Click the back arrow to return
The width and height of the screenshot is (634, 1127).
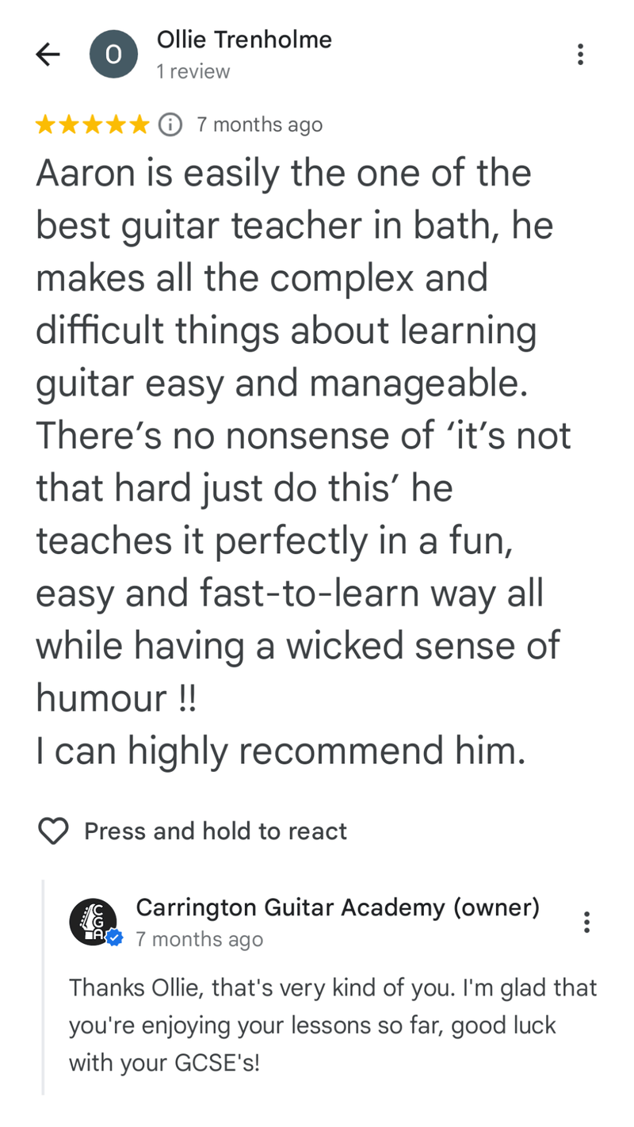click(x=48, y=54)
